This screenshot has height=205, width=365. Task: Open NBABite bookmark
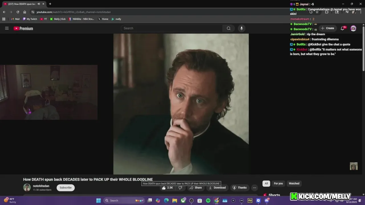coord(81,19)
